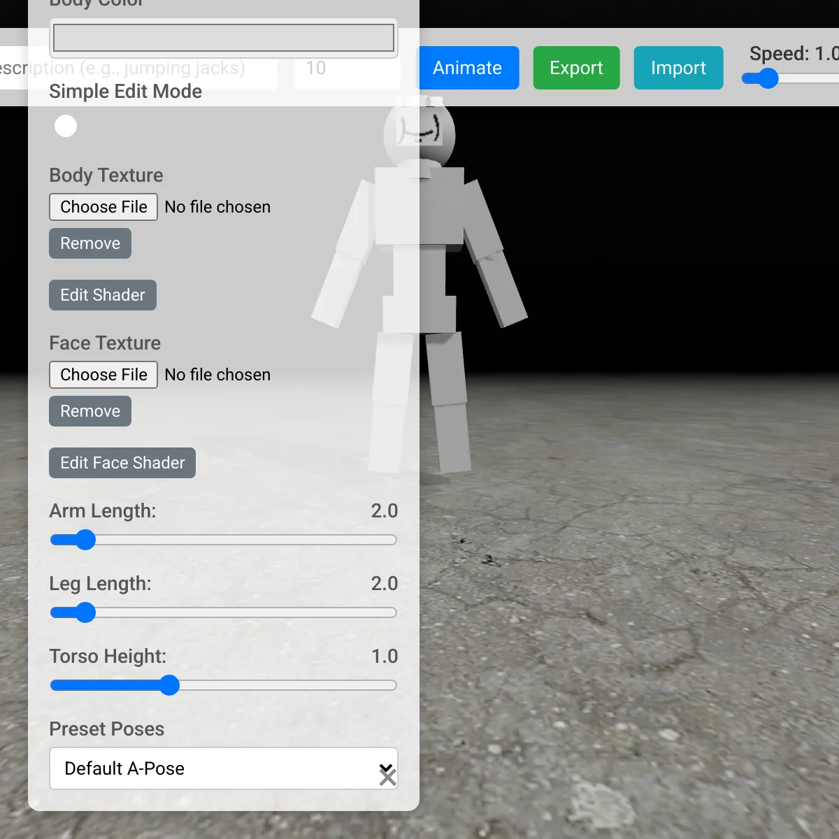
Task: Open the Preset Poses dropdown
Action: [x=224, y=768]
